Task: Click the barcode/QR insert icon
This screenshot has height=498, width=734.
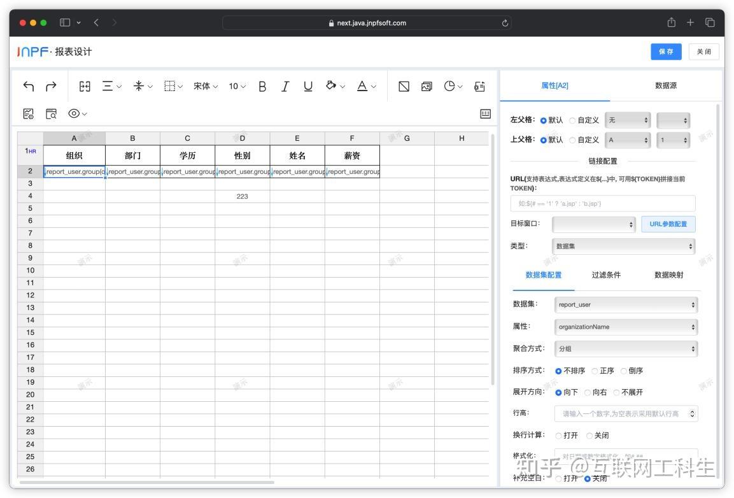Action: click(x=479, y=86)
